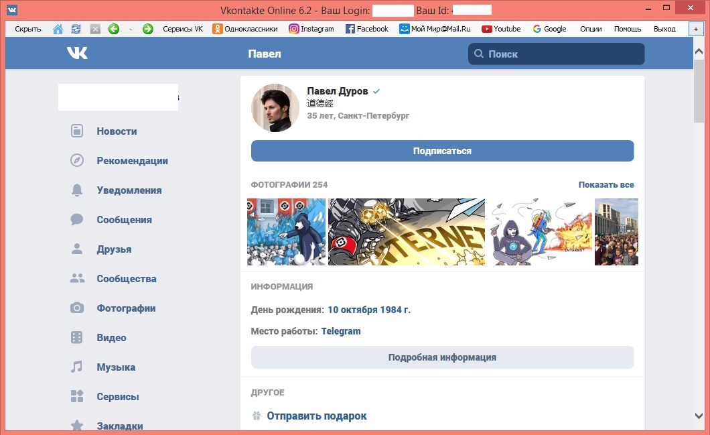
Task: Click the Уведомления bell icon
Action: [77, 190]
